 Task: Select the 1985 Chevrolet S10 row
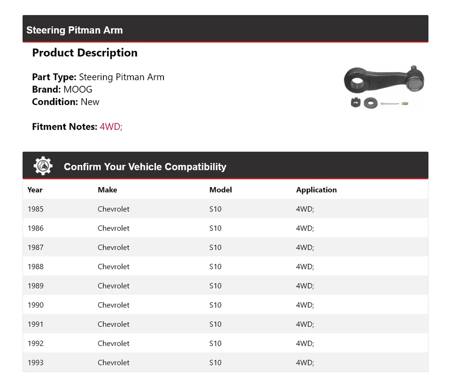tap(225, 209)
